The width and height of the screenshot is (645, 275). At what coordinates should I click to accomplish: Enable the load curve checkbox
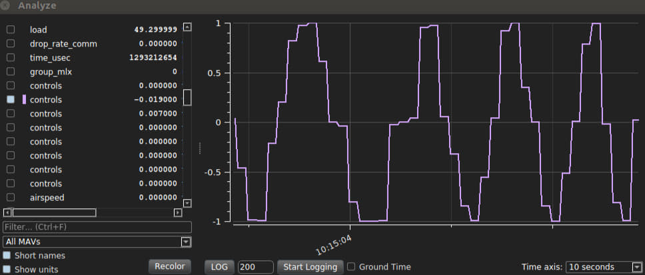click(11, 29)
